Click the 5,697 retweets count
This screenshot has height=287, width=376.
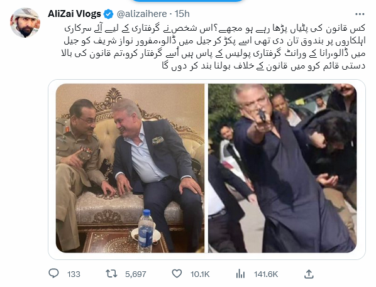point(135,274)
